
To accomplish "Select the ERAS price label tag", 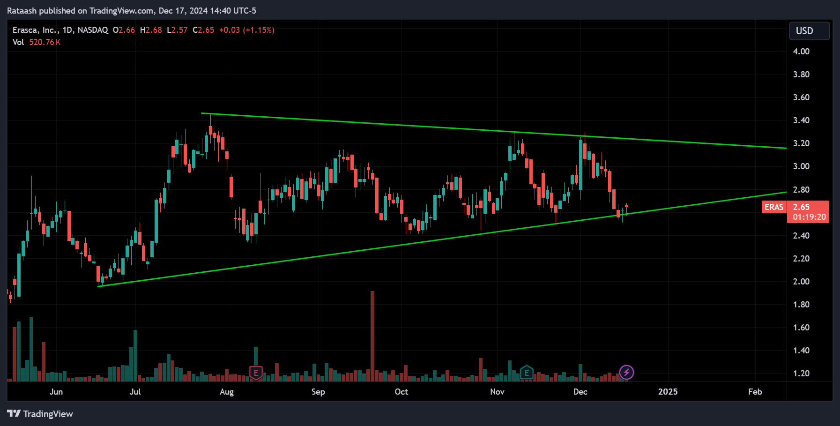I will pos(774,207).
